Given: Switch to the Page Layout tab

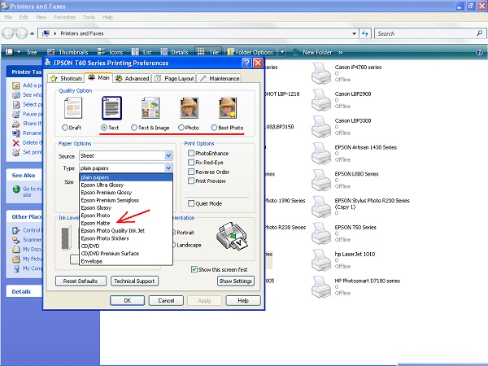Looking at the screenshot, I should point(174,78).
